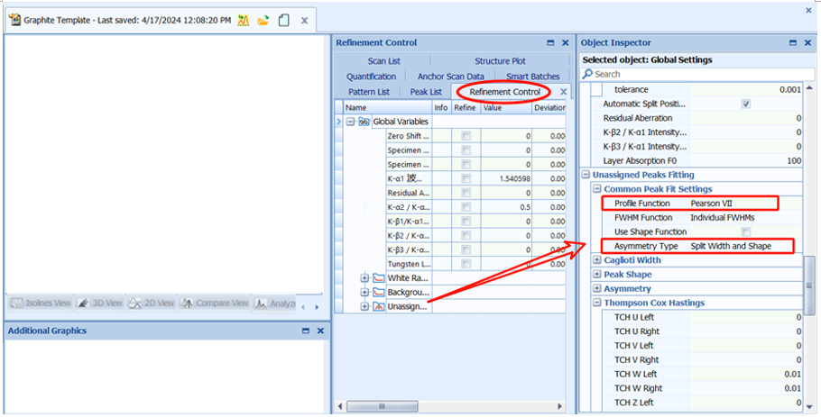Enable Use Shape Function checkbox
This screenshot has width=821, height=417.
tap(746, 232)
